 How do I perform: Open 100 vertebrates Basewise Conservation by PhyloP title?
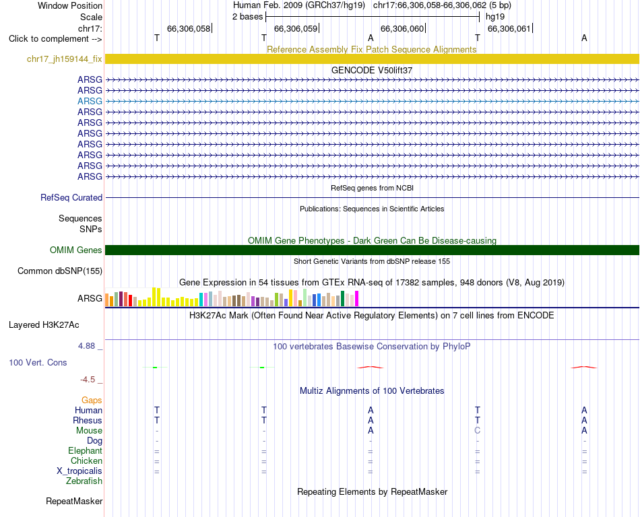tap(372, 346)
